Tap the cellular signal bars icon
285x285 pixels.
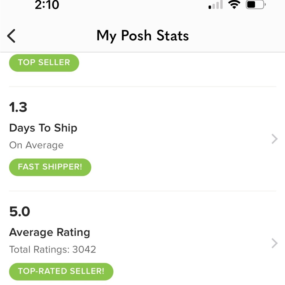[215, 5]
